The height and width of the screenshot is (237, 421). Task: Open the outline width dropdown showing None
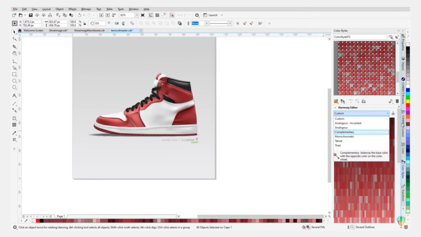(x=206, y=23)
